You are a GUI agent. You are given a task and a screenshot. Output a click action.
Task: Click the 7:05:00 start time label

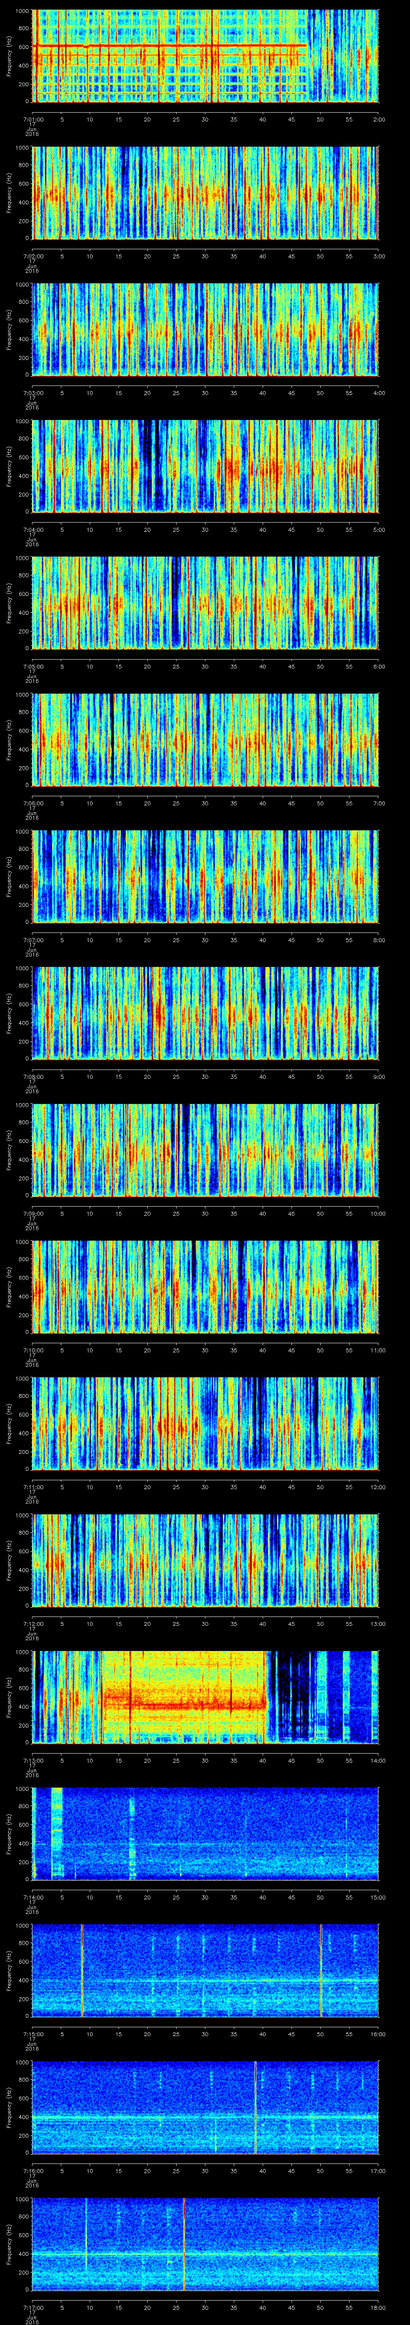click(32, 666)
